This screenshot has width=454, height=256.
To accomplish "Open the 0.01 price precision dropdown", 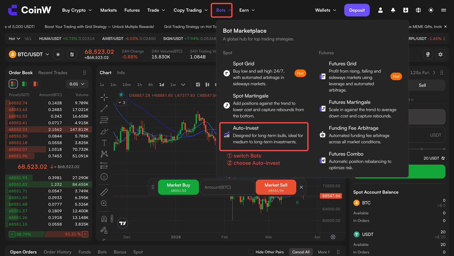I will click(x=77, y=84).
